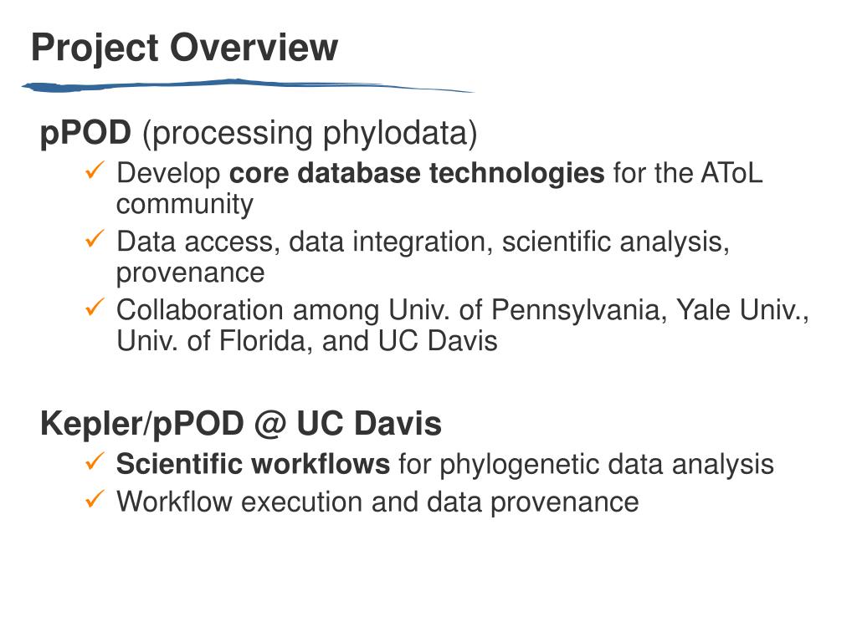Click the word AToL
Image resolution: width=857 pixels, height=642 pixels.
pos(731,173)
